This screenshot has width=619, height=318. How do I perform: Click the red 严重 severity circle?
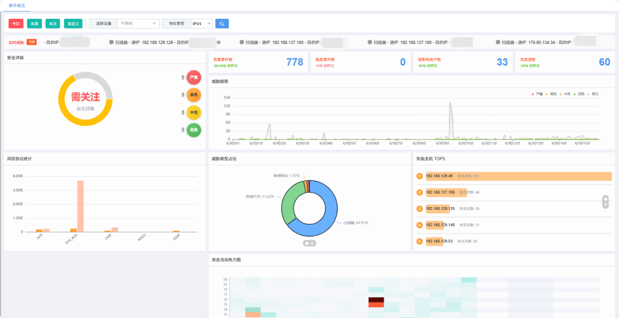point(194,77)
